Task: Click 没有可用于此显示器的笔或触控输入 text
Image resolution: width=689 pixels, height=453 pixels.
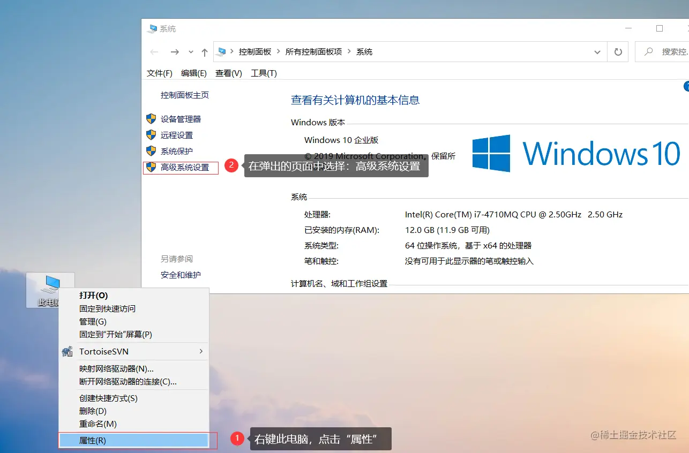Action: coord(469,261)
